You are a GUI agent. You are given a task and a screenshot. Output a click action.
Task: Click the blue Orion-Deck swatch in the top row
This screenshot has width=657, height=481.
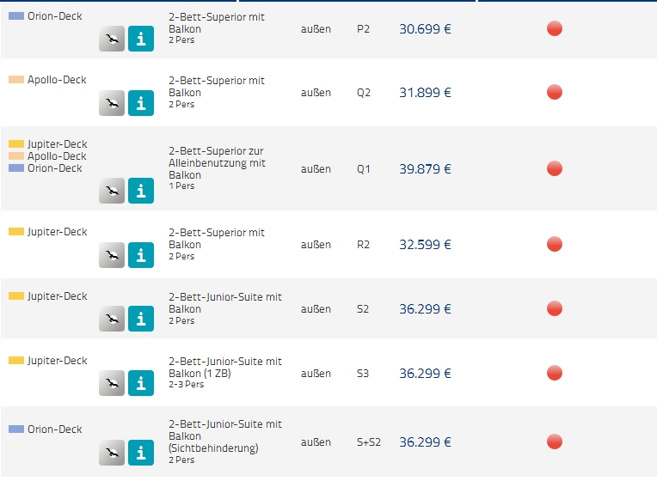(x=16, y=16)
